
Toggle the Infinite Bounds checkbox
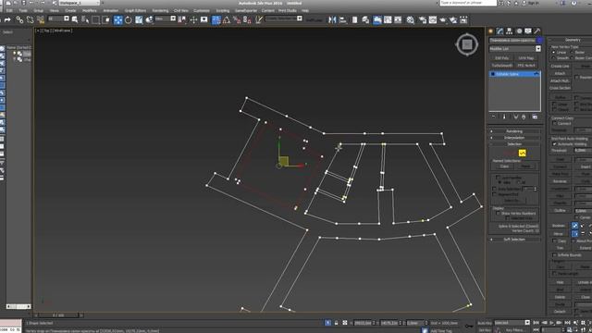pos(554,255)
